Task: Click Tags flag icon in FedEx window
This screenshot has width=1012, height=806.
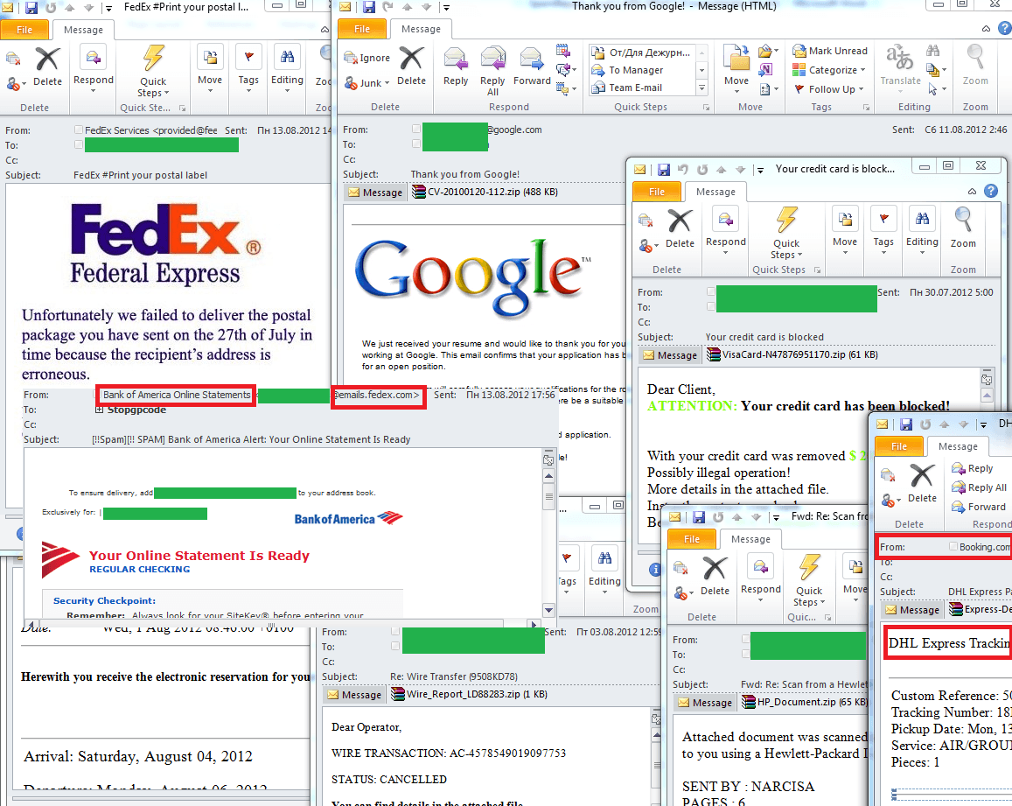Action: click(x=248, y=57)
